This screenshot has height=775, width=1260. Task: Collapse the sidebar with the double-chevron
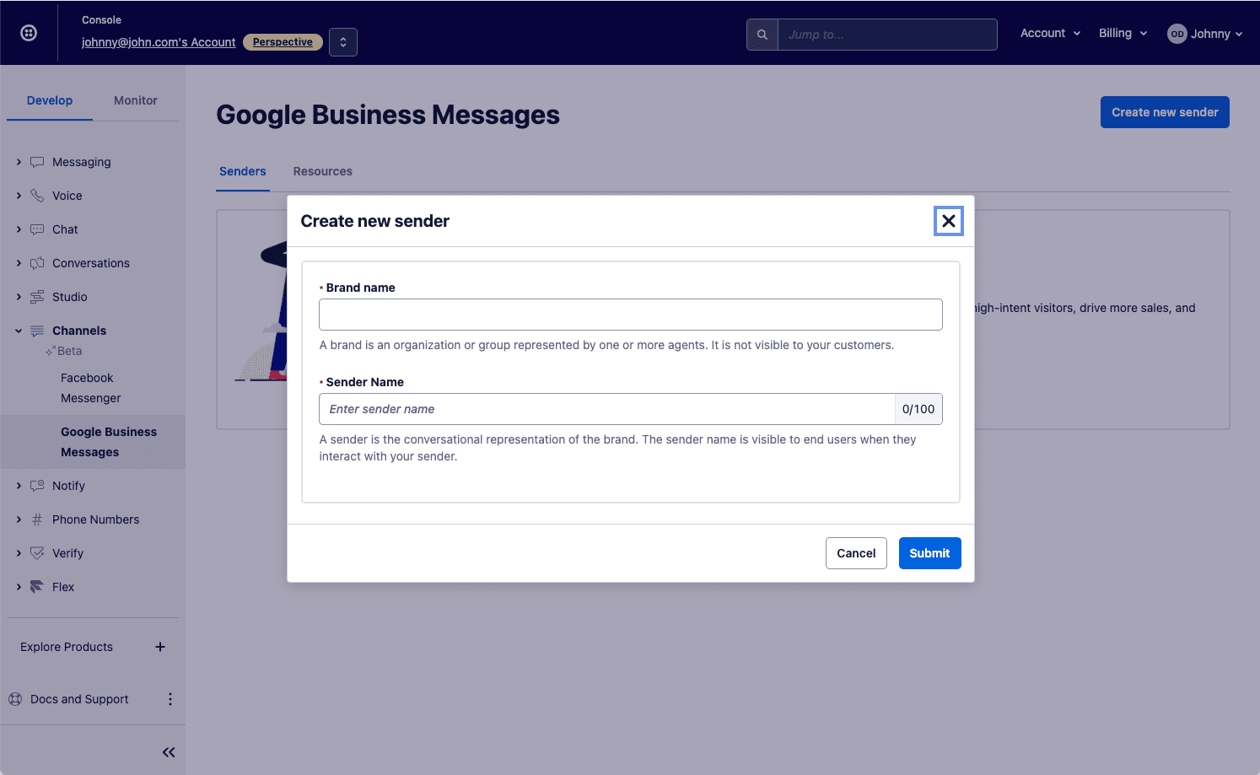[x=168, y=751]
